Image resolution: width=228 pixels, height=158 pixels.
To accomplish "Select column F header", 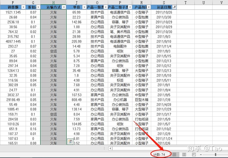I will pos(13,3).
